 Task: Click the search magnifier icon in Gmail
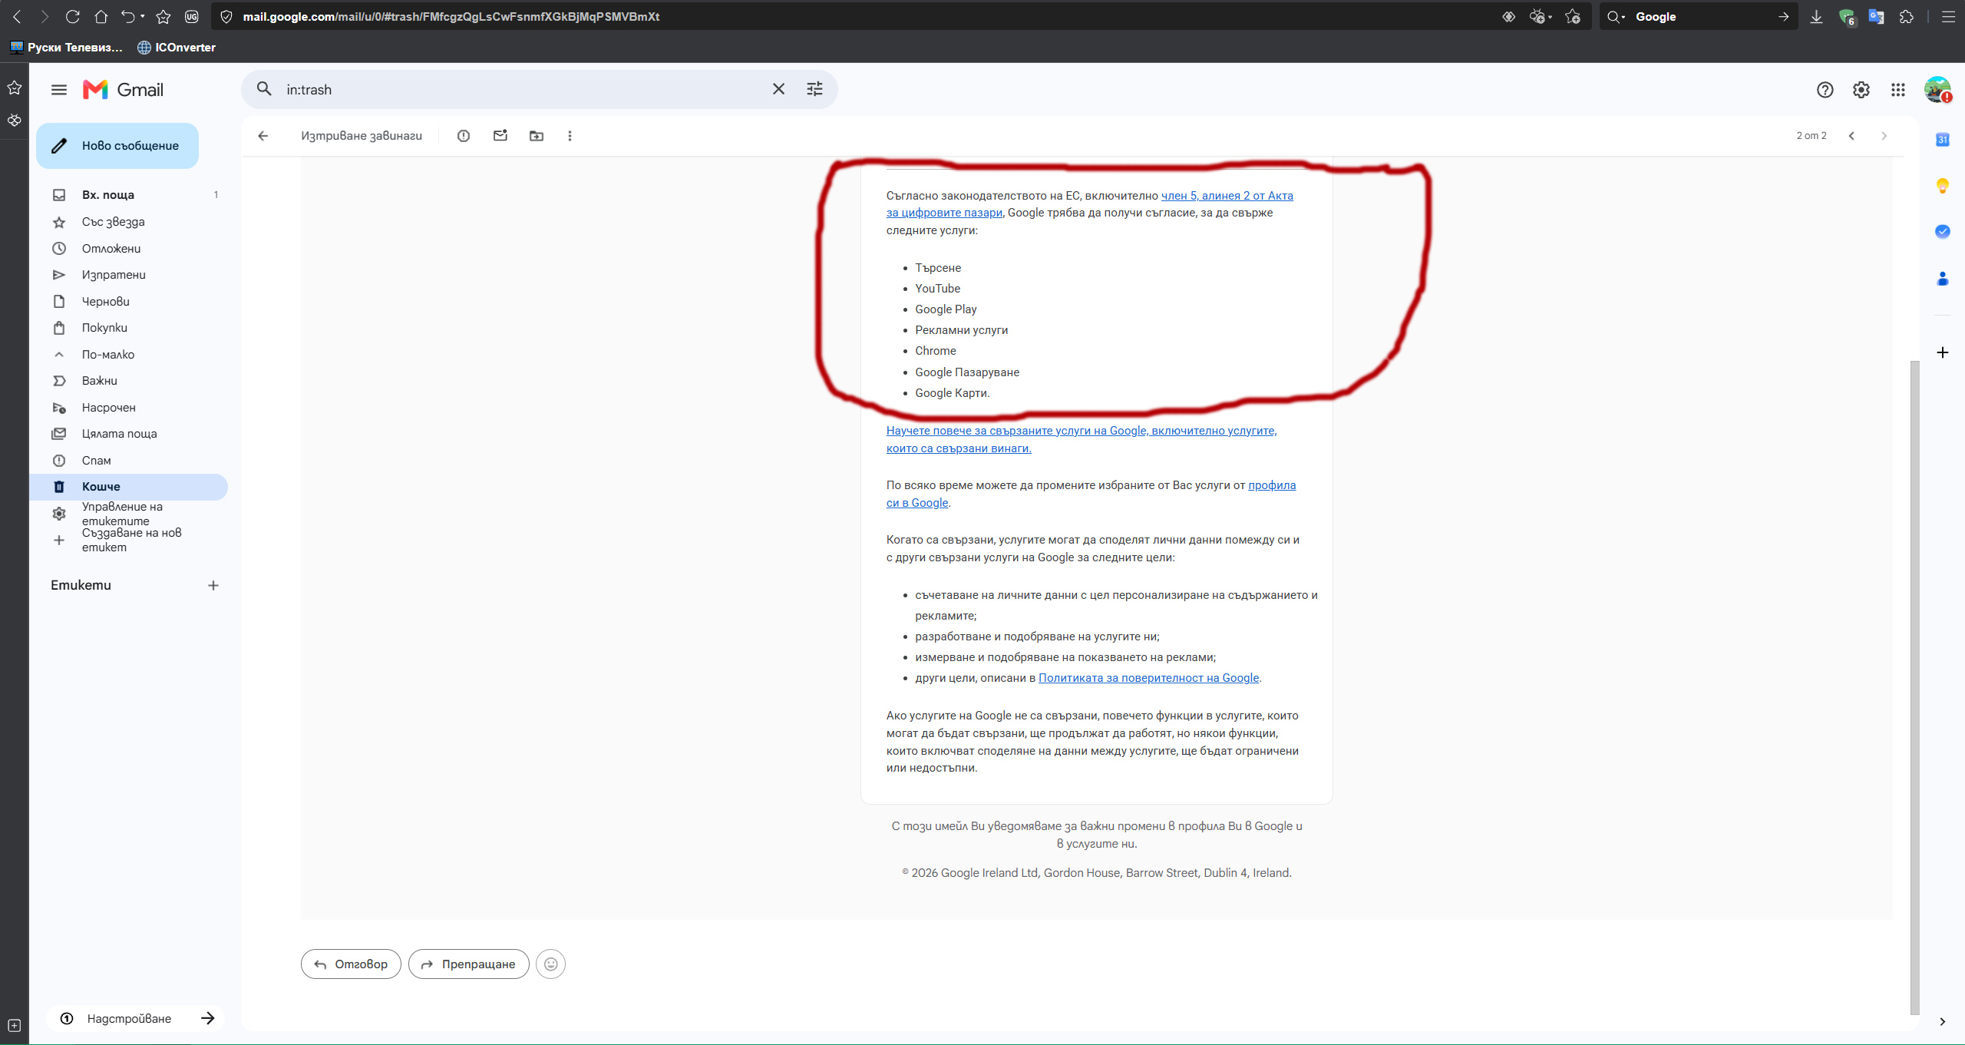264,89
